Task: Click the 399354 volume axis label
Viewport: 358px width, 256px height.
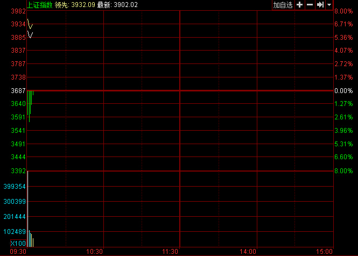Action: 14,186
